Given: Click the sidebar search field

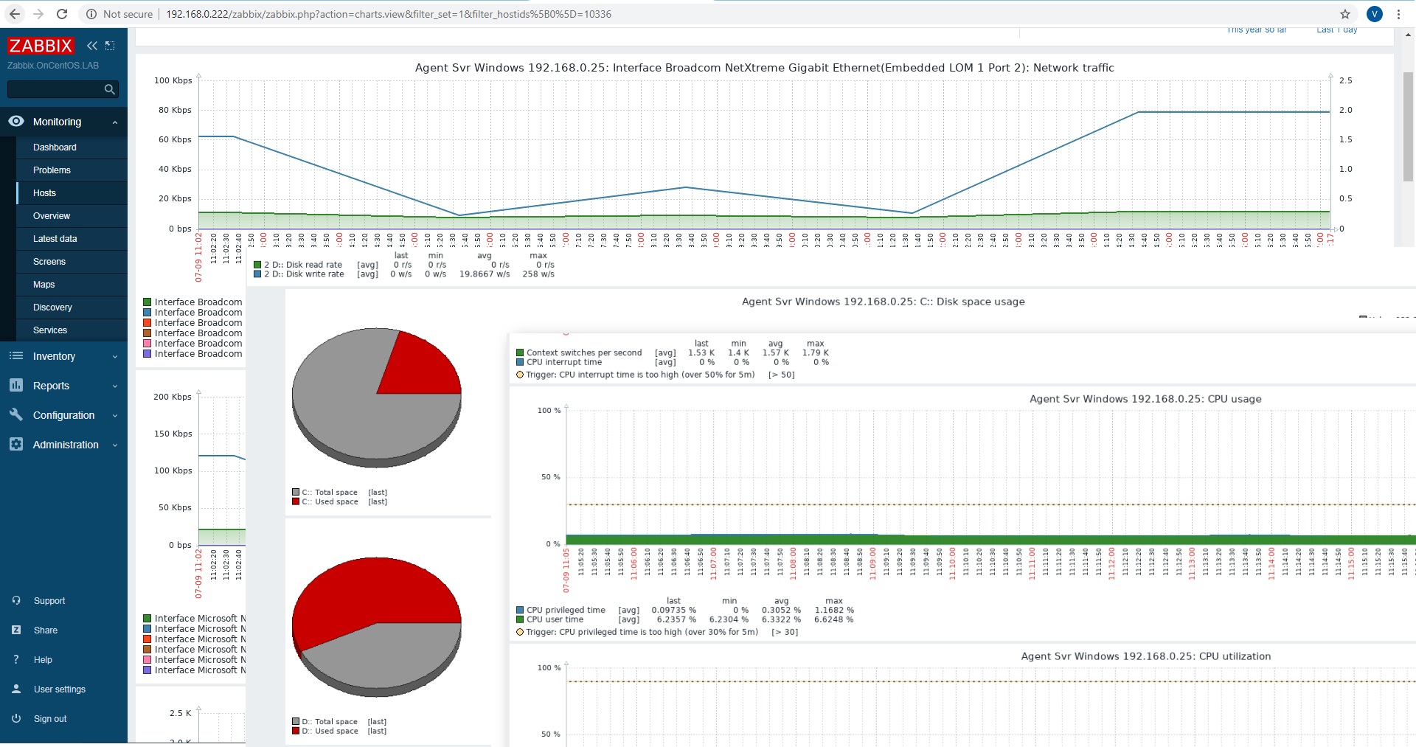Looking at the screenshot, I should click(x=59, y=88).
